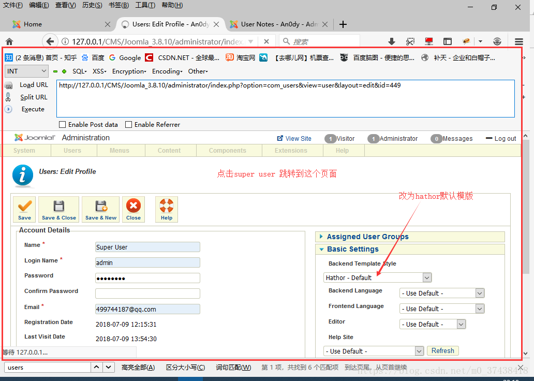The width and height of the screenshot is (534, 381).
Task: Click Save & New toolbar icon
Action: [x=101, y=209]
